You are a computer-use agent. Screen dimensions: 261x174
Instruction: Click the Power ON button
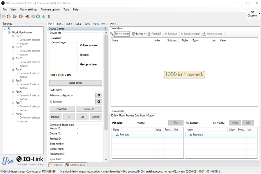[x=89, y=109]
